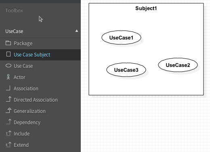Choose the Actor stick figure icon
The image size is (210, 152).
tap(8, 77)
